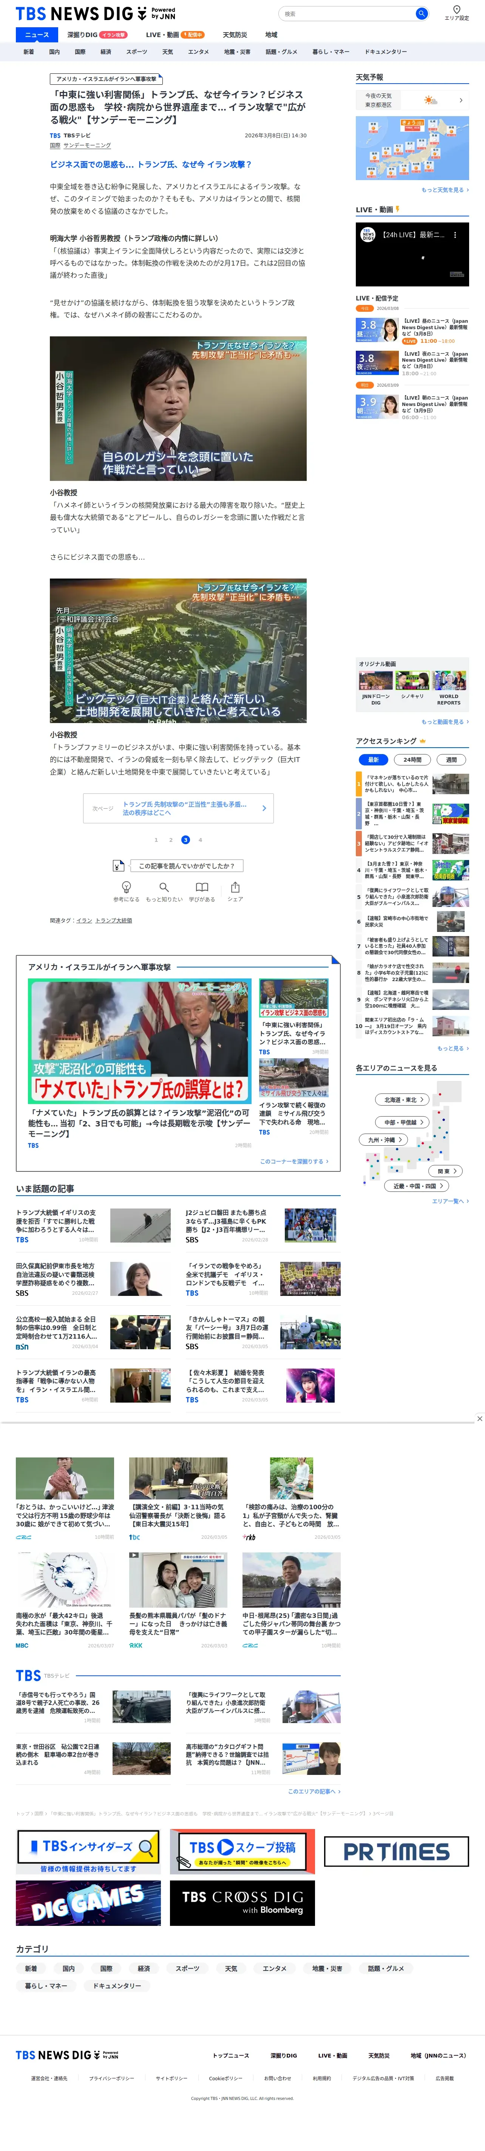
Task: Open DIG GAMES banner
Action: 88,1903
